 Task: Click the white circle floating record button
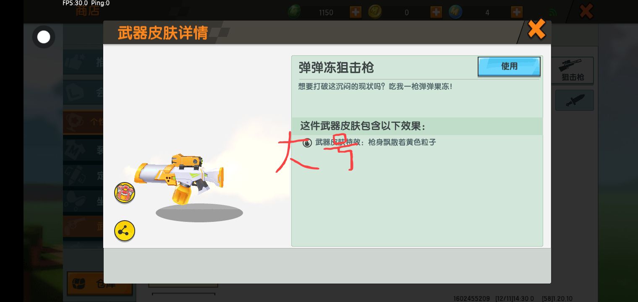click(44, 37)
